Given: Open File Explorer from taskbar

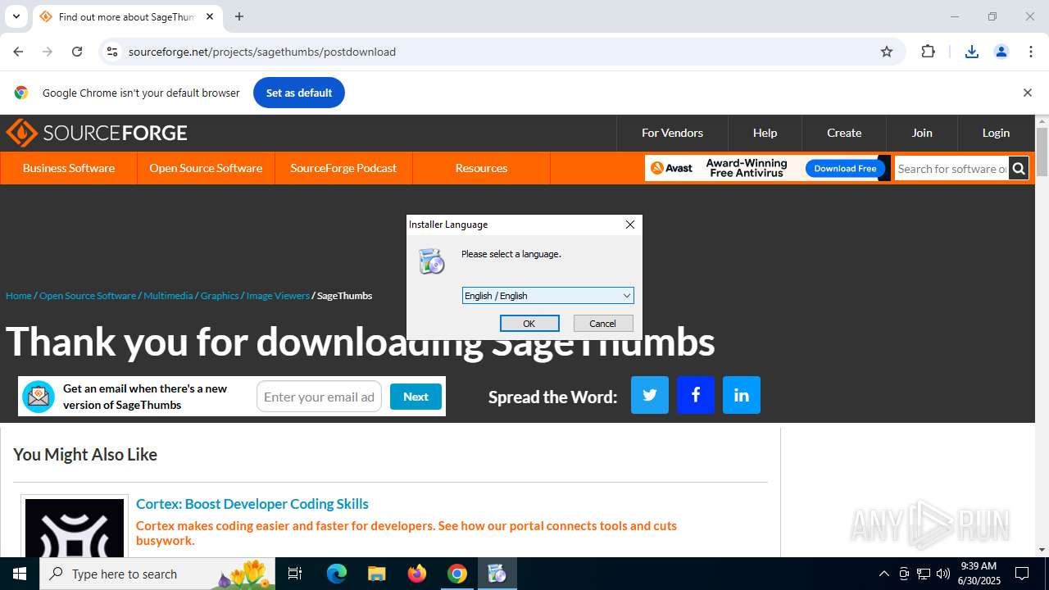Looking at the screenshot, I should [376, 574].
